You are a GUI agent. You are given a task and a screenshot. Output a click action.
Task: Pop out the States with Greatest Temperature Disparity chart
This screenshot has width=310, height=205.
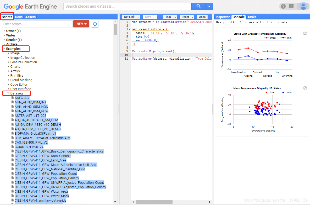[x=305, y=33]
